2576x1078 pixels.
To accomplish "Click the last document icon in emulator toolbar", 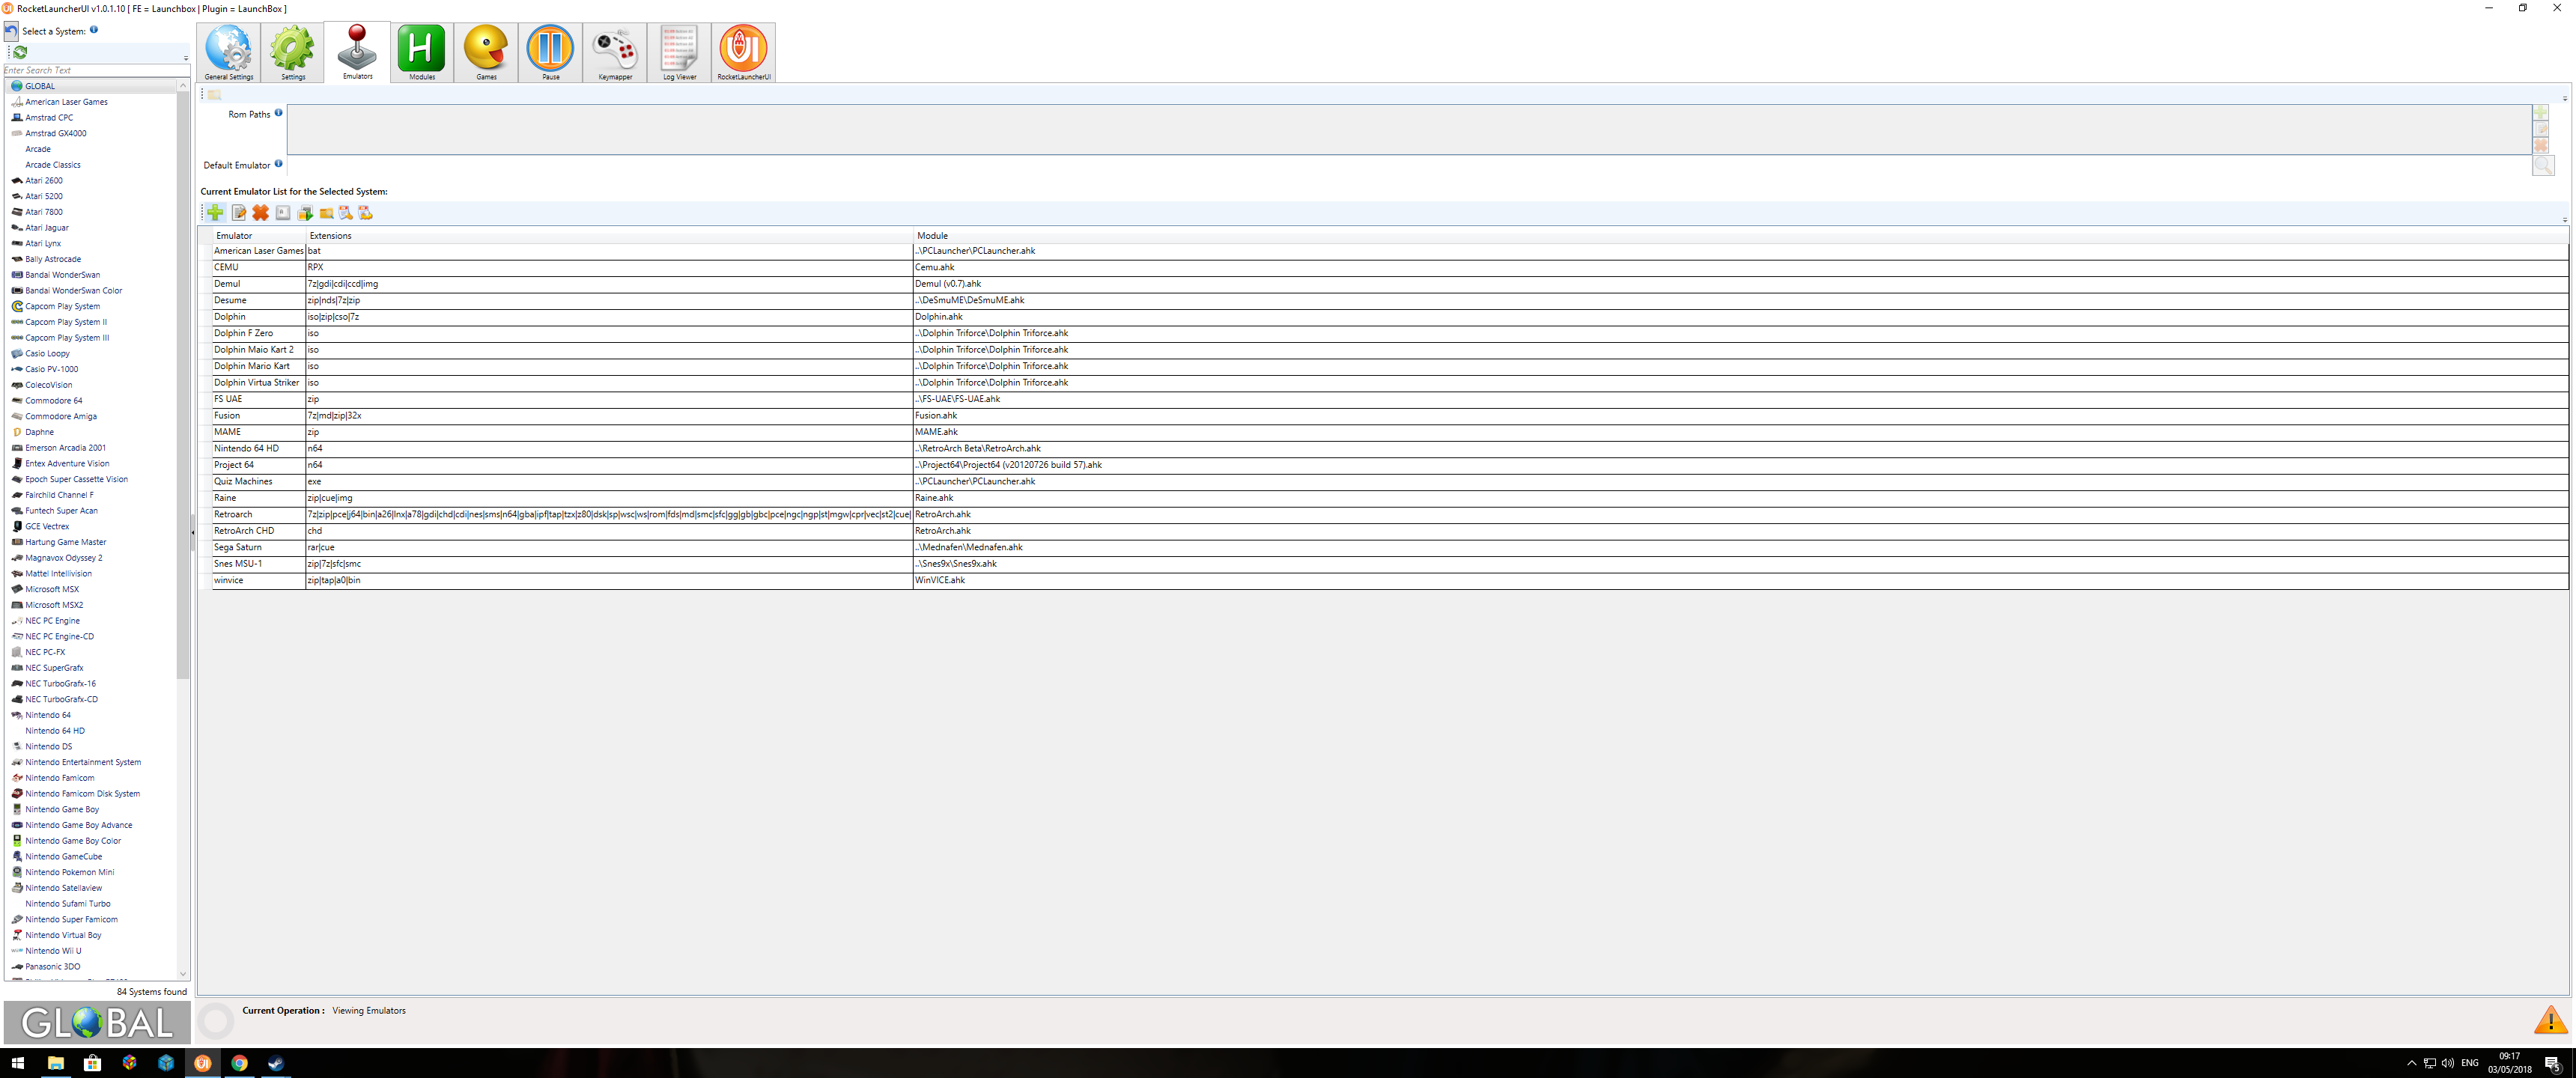I will tap(366, 212).
